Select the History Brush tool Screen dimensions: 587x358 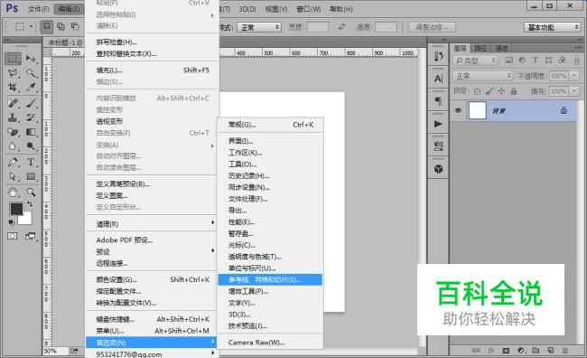click(31, 118)
